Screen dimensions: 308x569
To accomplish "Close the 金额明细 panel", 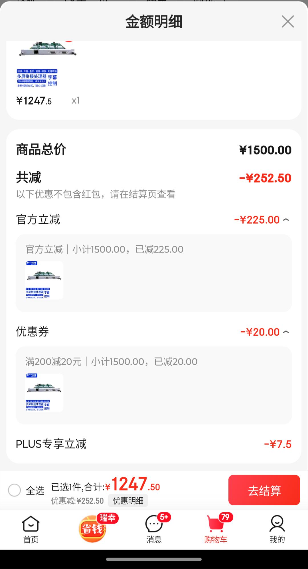I will point(288,22).
